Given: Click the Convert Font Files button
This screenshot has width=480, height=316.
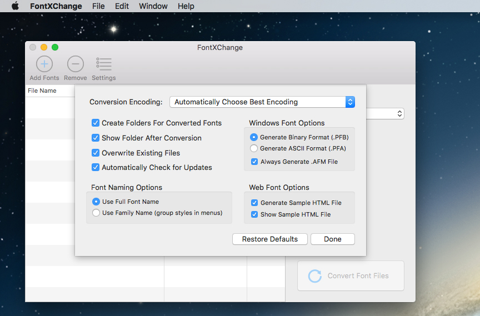Looking at the screenshot, I should point(351,275).
